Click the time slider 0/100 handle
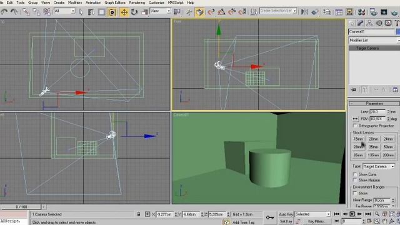 click(21, 207)
